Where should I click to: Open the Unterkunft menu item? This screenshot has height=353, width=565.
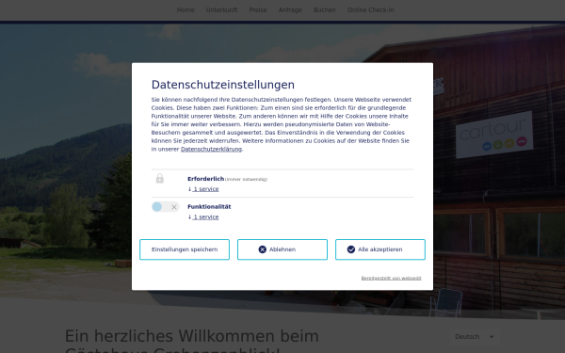click(x=221, y=10)
